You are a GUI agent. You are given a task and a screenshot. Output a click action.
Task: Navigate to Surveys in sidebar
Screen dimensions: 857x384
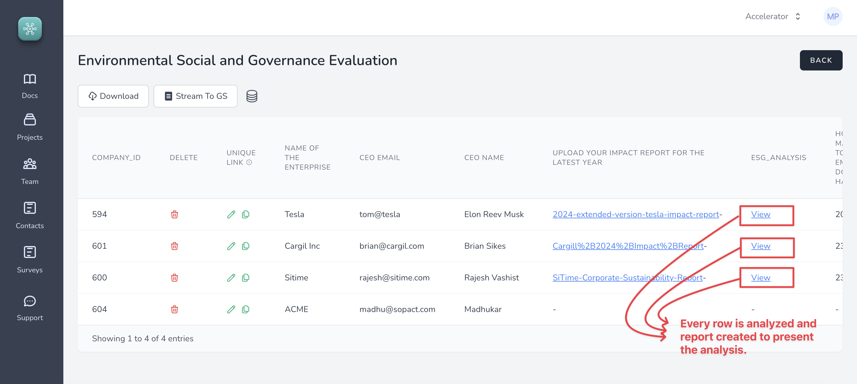[x=30, y=260]
